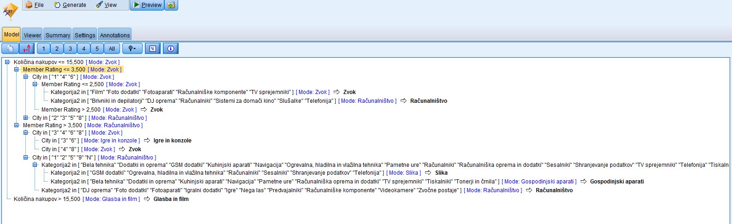The height and width of the screenshot is (224, 732).
Task: Select the Kategorija2 "Film" "Foto dodatki" rule
Action: pos(203,92)
